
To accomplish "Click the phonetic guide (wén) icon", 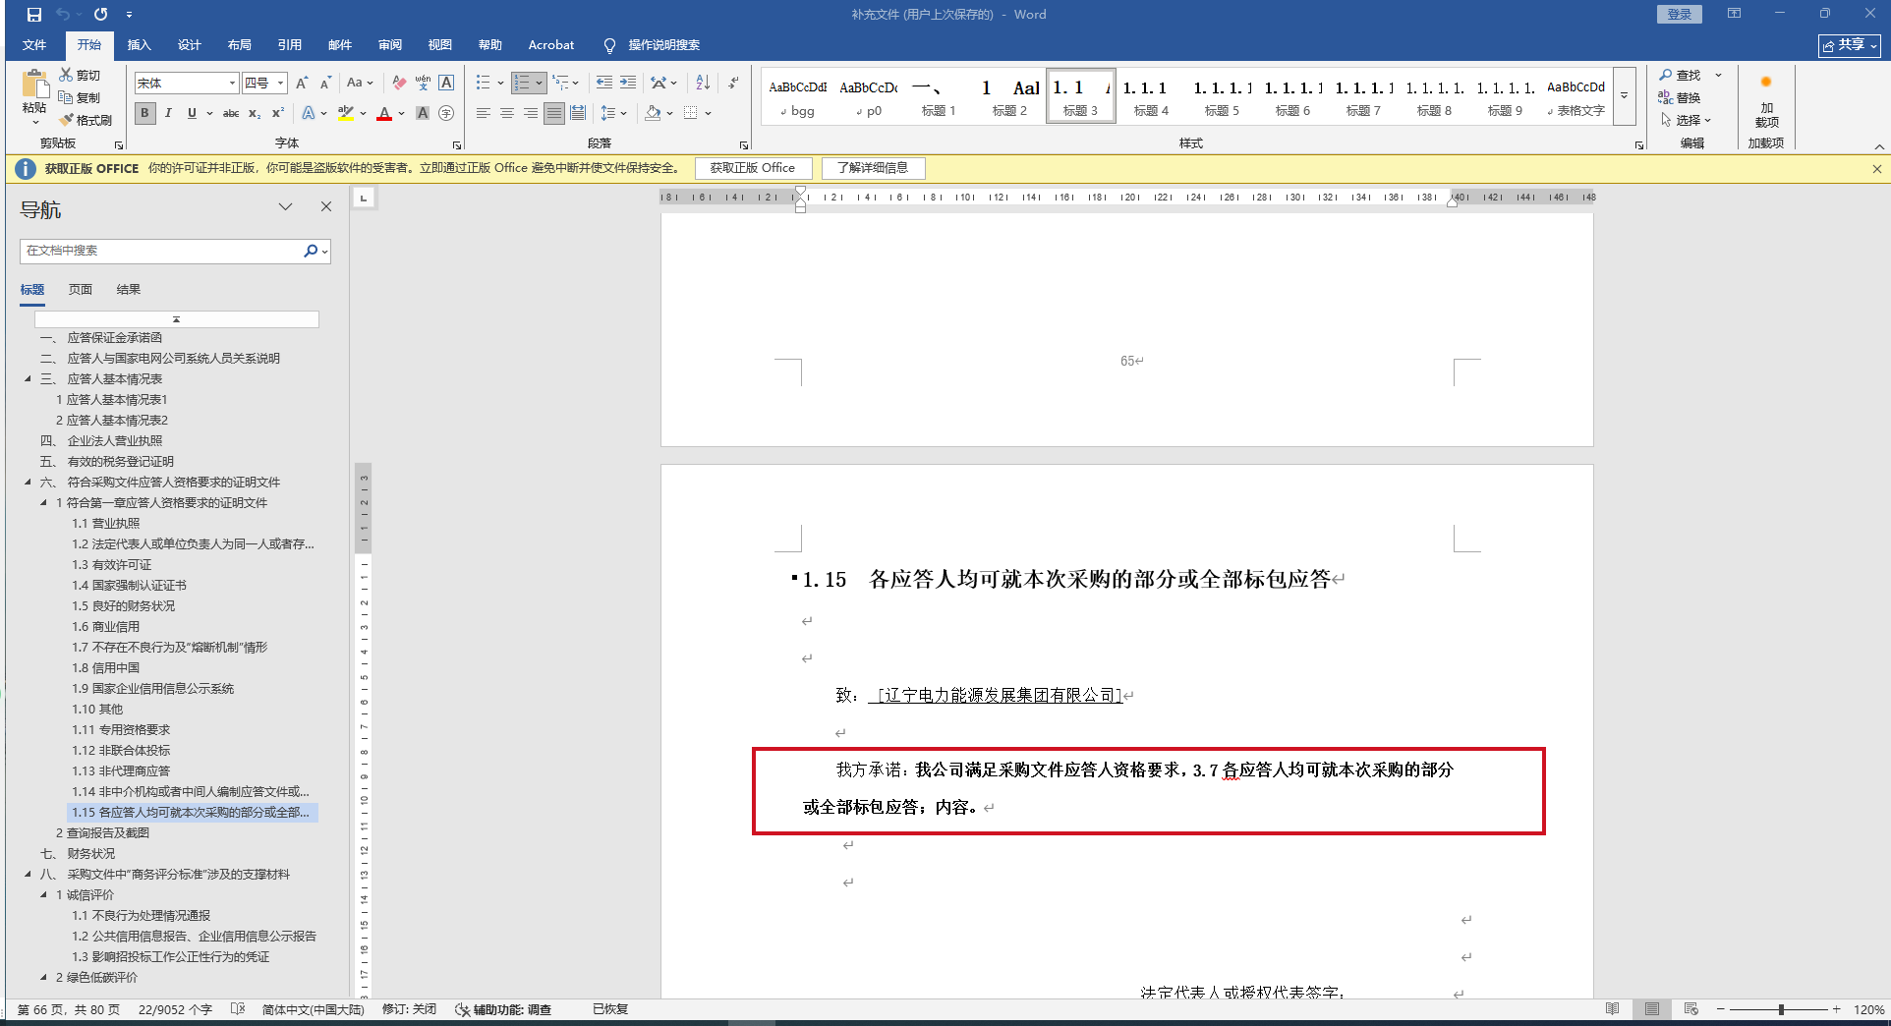I will [423, 83].
